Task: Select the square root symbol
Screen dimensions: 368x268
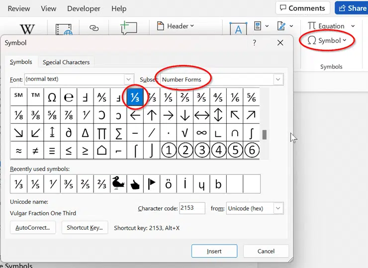Action: click(185, 133)
